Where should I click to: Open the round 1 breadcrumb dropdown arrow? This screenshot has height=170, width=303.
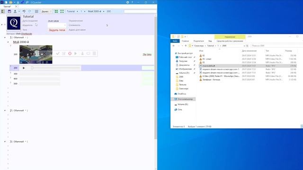[85, 11]
